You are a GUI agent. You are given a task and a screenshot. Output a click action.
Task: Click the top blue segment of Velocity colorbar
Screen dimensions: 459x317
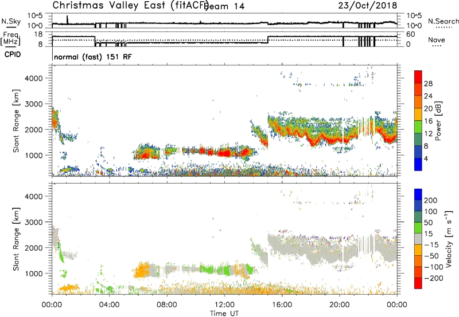tap(418, 195)
